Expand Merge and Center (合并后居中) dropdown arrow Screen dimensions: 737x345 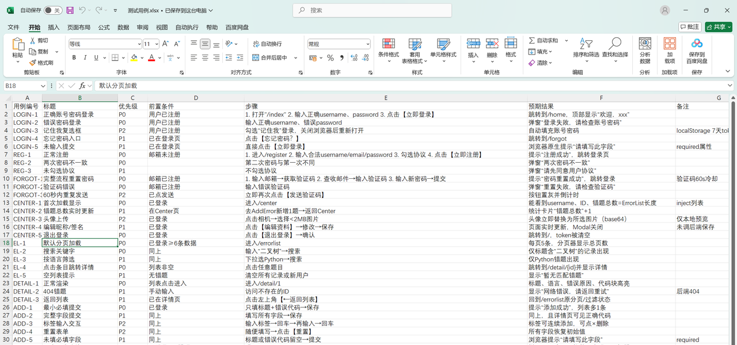pos(296,57)
